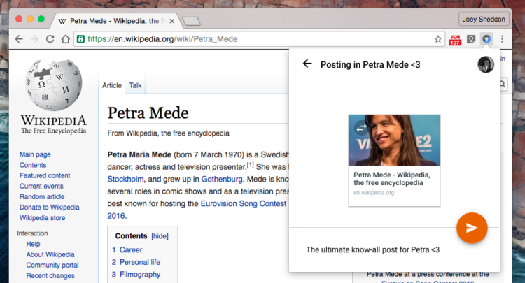Open Recent changes link
This screenshot has width=525, height=283.
click(x=50, y=275)
